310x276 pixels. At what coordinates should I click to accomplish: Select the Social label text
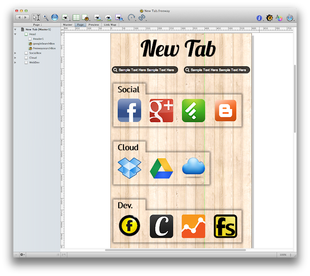coord(128,90)
